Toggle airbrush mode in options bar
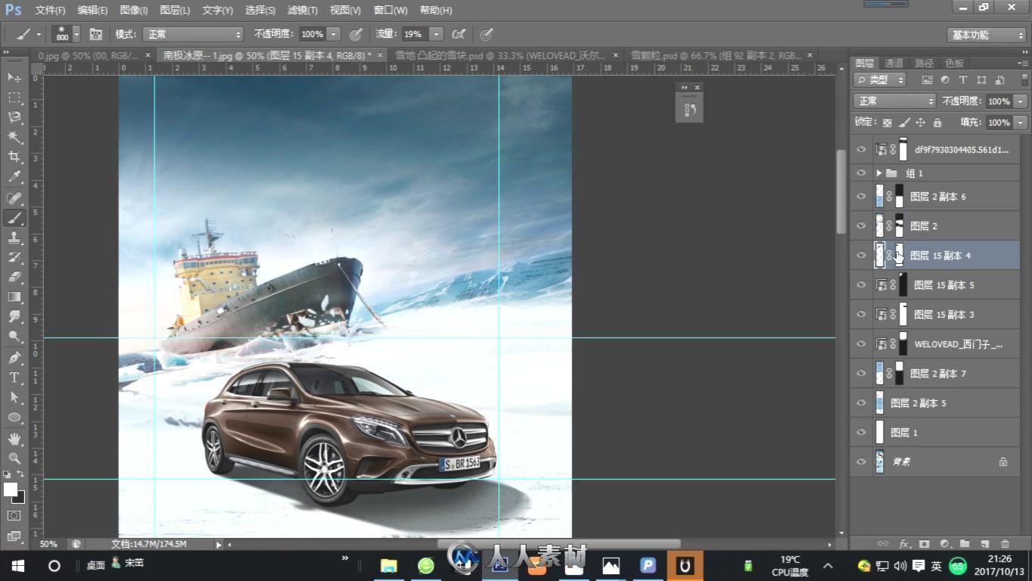Screen dimensions: 1032x581 pyautogui.click(x=458, y=34)
